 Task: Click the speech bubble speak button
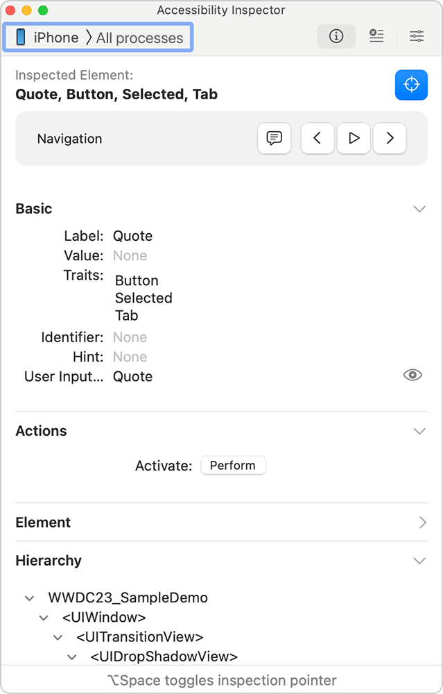tap(274, 138)
